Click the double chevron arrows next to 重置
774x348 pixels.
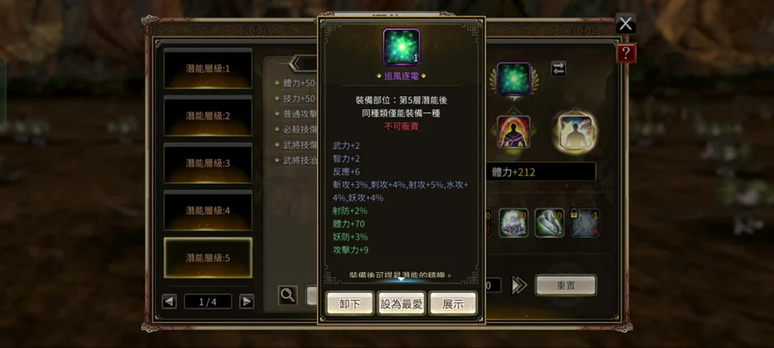pos(519,285)
